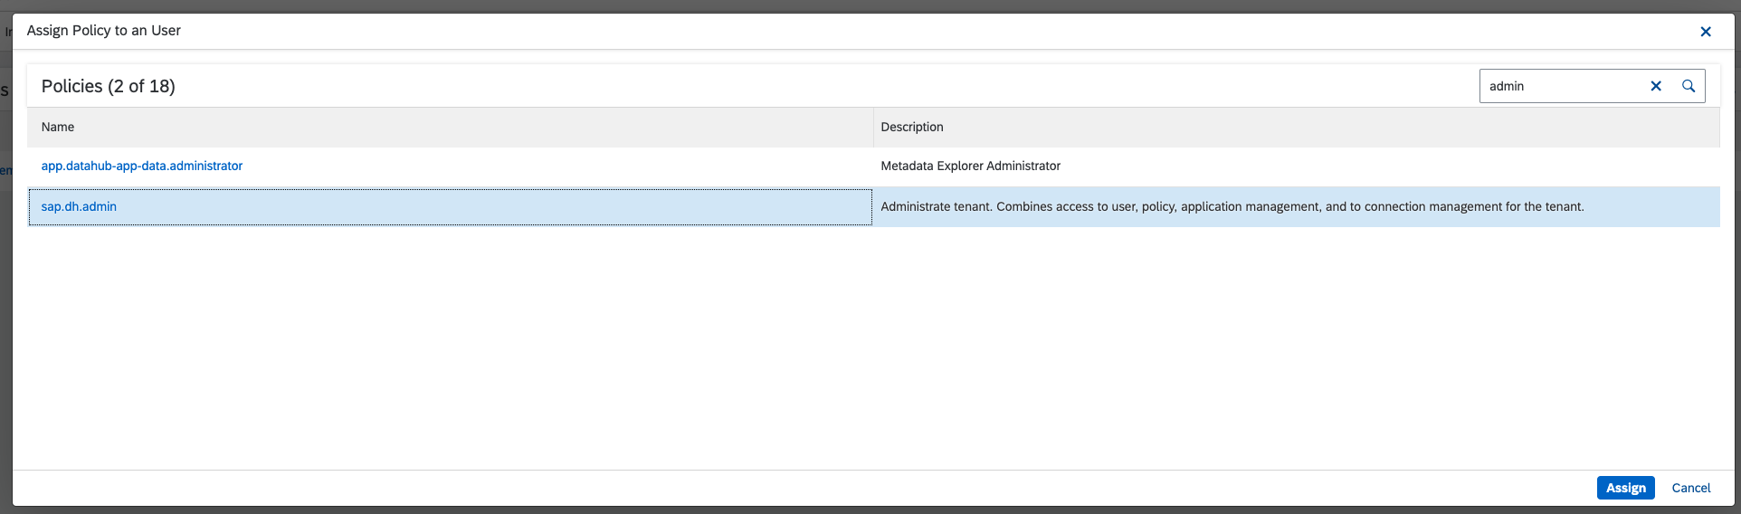Click the Assign Policy to an User title

104,31
